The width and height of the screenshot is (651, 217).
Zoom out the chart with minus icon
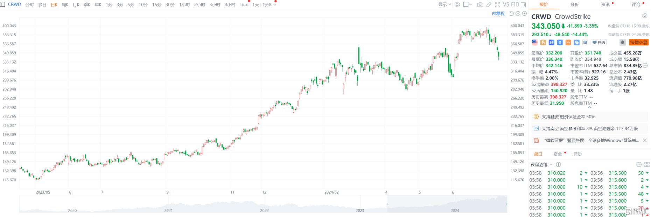point(518,14)
